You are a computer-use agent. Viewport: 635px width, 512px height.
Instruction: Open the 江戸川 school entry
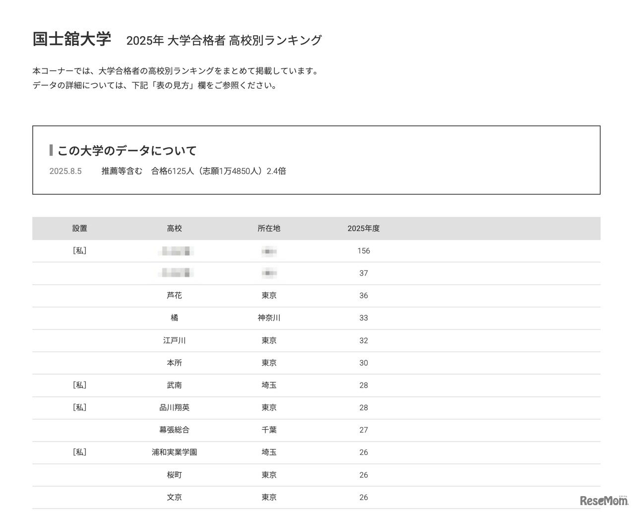point(175,341)
